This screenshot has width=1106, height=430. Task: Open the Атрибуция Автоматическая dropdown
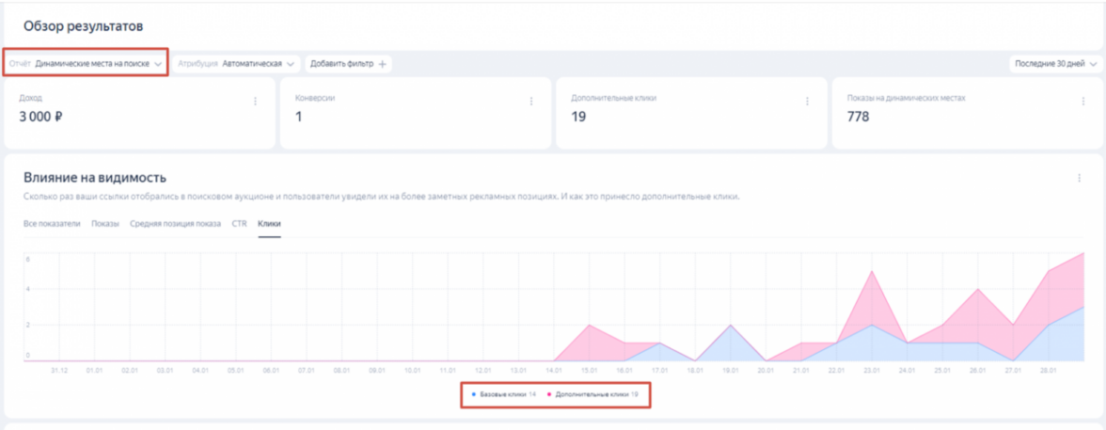click(x=238, y=64)
